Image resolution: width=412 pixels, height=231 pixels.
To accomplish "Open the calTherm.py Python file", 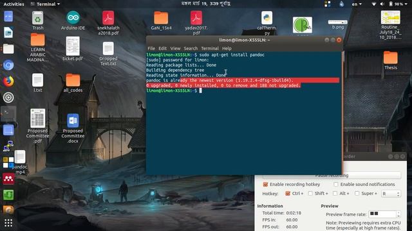I will pyautogui.click(x=267, y=23).
